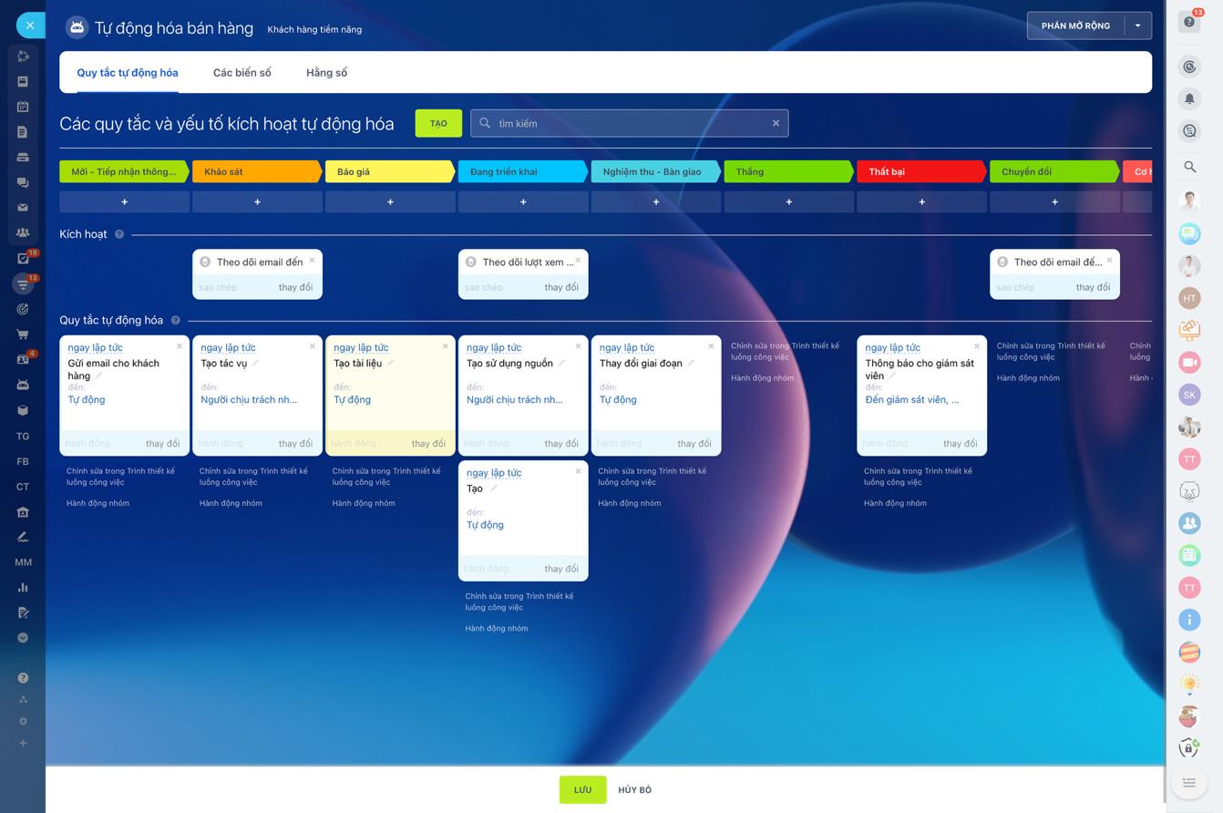Click the robot icon beside the page title

tap(77, 28)
